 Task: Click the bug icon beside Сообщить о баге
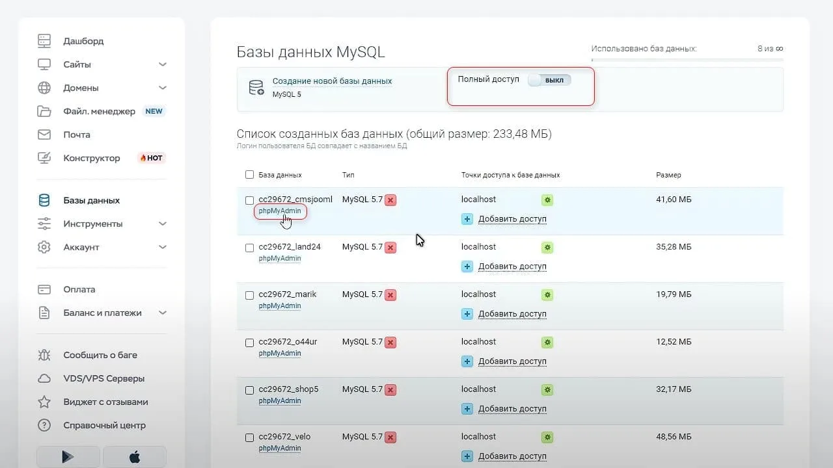pyautogui.click(x=44, y=355)
